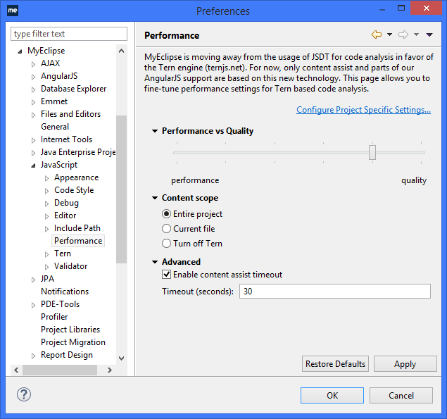
Task: Open the back history dropdown arrow
Action: coord(389,35)
